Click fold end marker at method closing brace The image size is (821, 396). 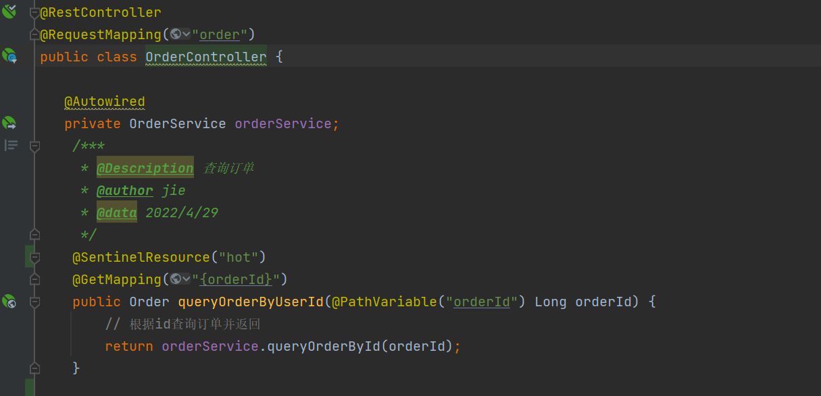point(34,368)
